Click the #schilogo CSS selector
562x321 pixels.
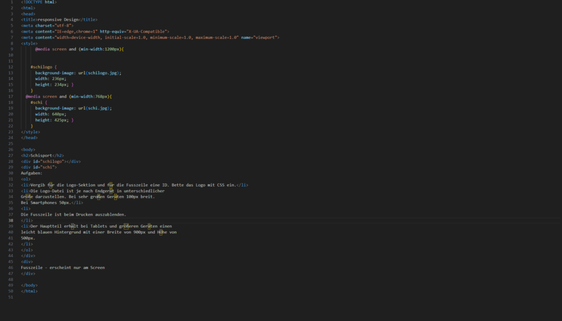[42, 67]
